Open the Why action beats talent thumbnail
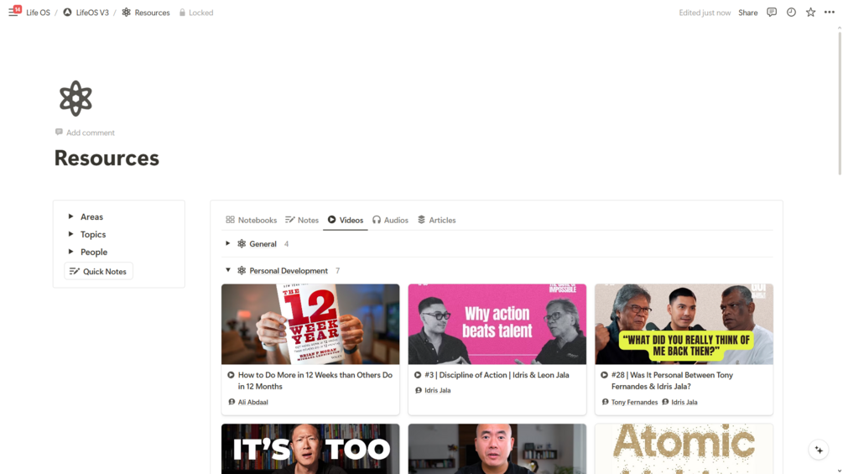Screen dimensions: 843x474 point(497,324)
